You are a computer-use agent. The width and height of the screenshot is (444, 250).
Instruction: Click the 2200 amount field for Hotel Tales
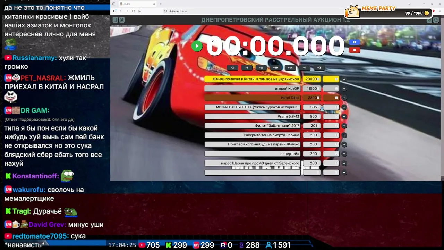pos(312,98)
